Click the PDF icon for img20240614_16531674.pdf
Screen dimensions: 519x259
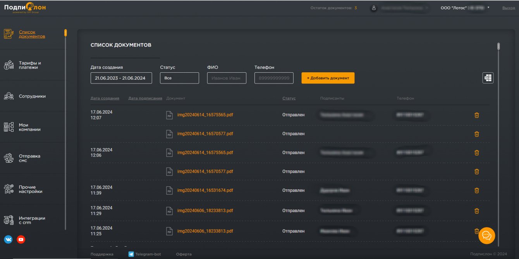click(169, 191)
